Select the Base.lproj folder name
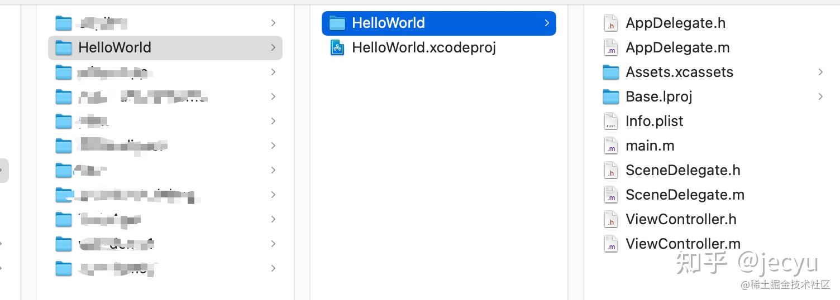The height and width of the screenshot is (300, 840). tap(659, 96)
